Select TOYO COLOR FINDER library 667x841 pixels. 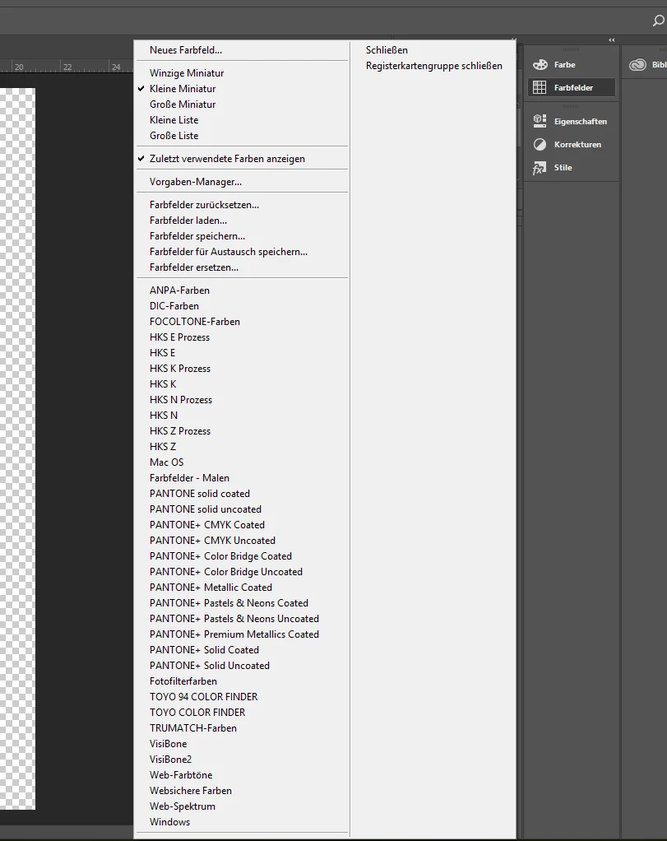coord(197,712)
